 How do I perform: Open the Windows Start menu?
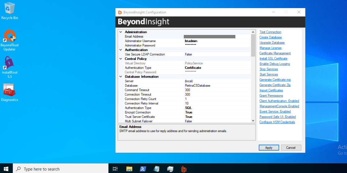(x=6, y=169)
